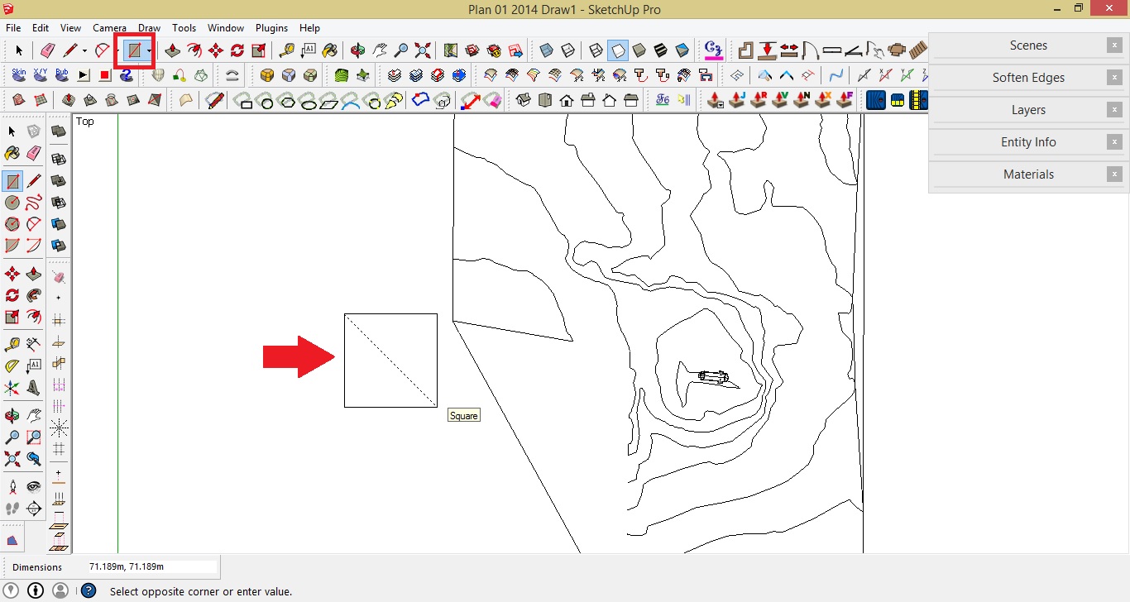The image size is (1130, 602).
Task: Open the Arc tool dropdown arrow
Action: (x=117, y=50)
